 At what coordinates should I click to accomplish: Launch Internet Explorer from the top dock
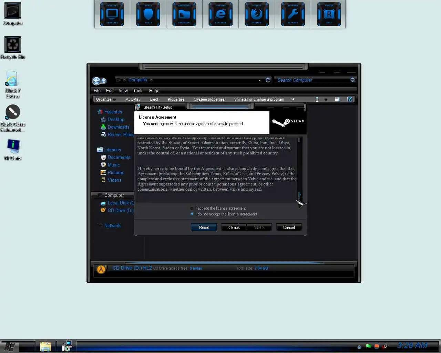[x=220, y=14]
